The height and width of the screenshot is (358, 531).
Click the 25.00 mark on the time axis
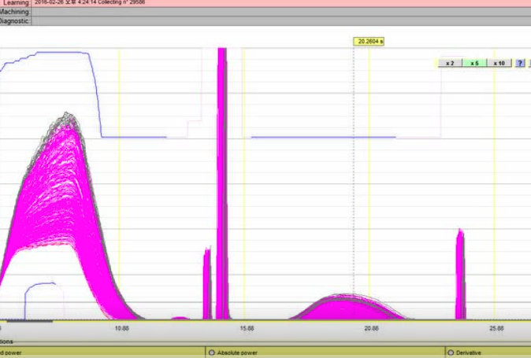[496, 327]
